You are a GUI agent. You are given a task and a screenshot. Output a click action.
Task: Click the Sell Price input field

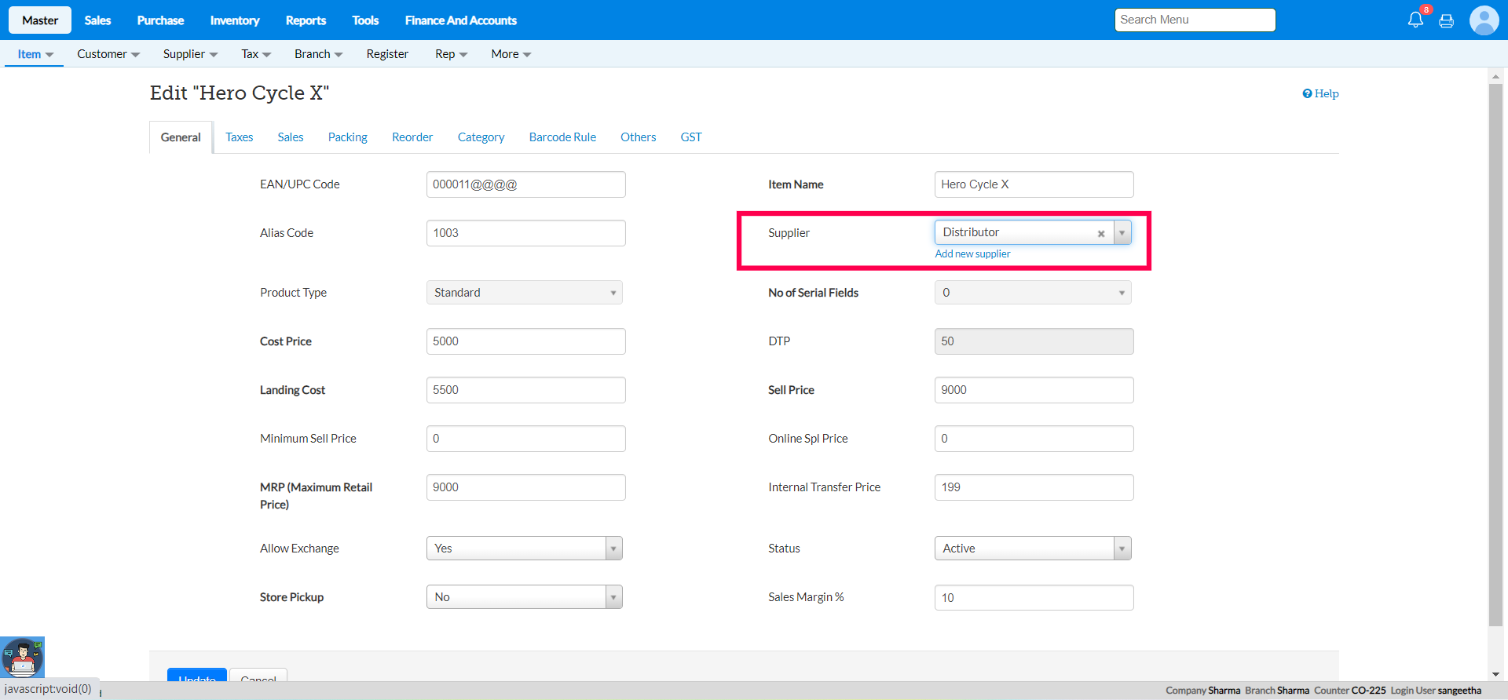[x=1034, y=390]
